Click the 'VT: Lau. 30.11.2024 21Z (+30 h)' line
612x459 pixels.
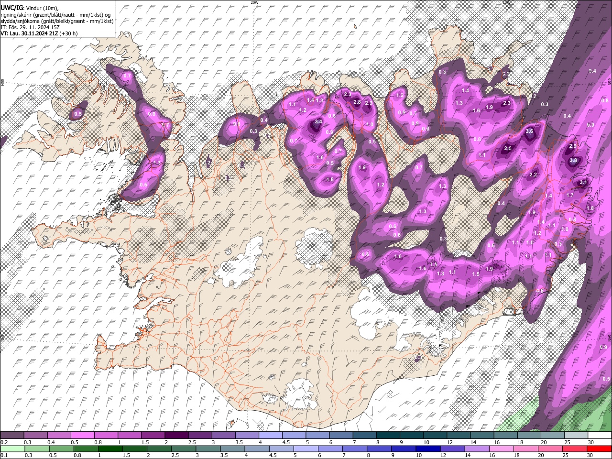(39, 33)
